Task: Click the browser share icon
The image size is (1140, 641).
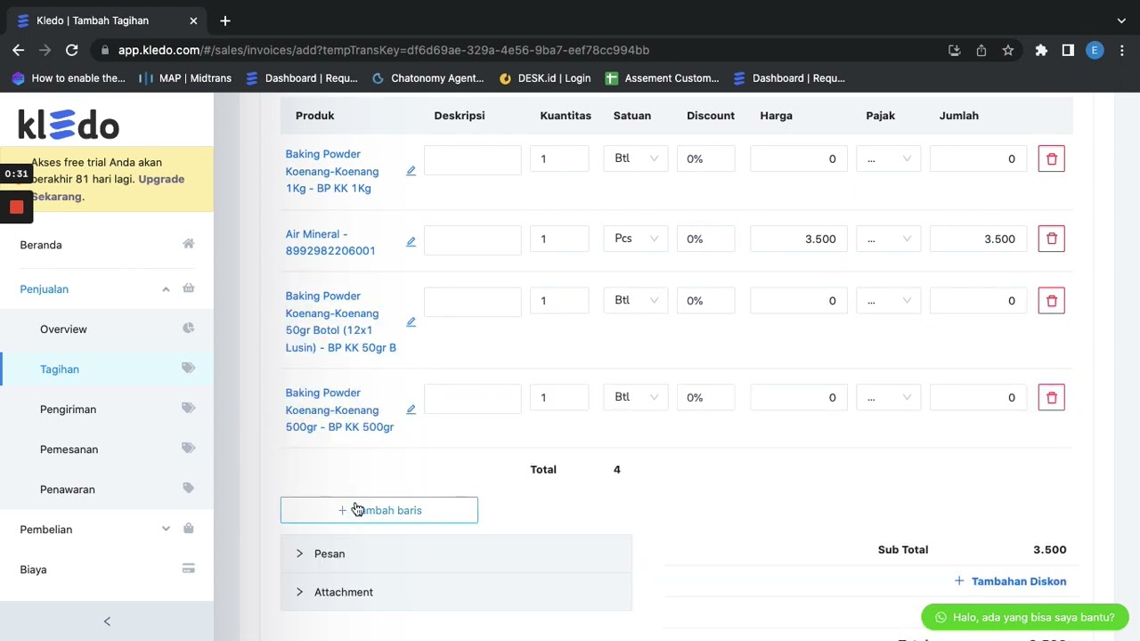Action: [981, 51]
